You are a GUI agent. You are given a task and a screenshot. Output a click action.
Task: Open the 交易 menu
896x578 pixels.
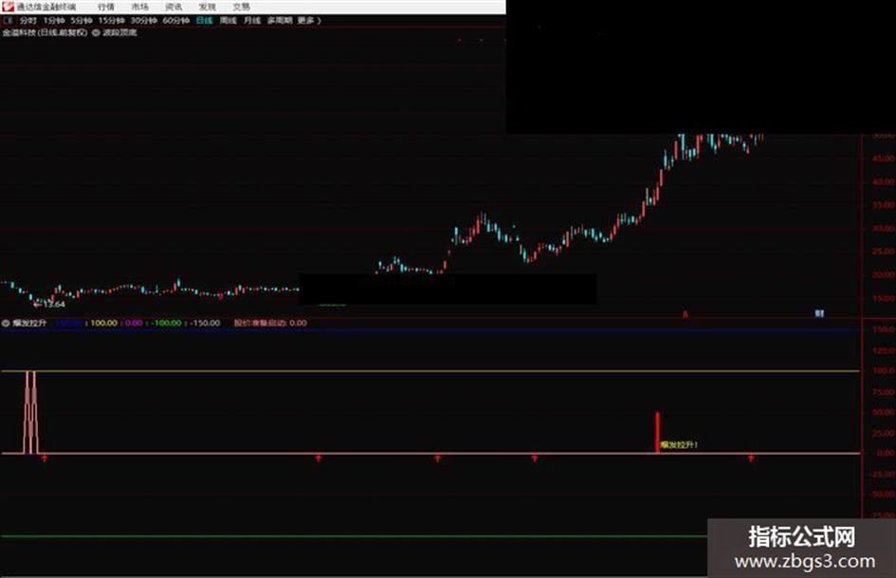point(241,7)
